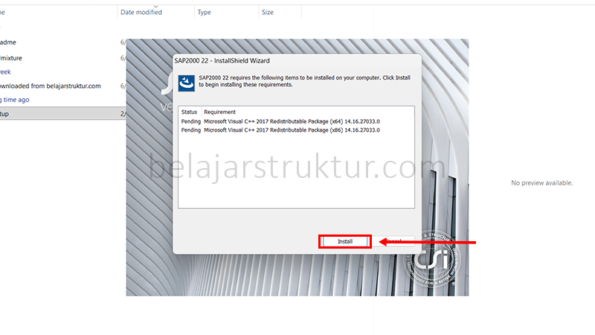Collapse the 'eek' date group header in Explorer
The width and height of the screenshot is (595, 335).
5,71
